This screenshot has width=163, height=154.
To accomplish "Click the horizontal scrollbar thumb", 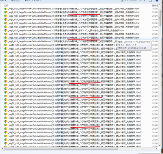I will click(x=61, y=148).
